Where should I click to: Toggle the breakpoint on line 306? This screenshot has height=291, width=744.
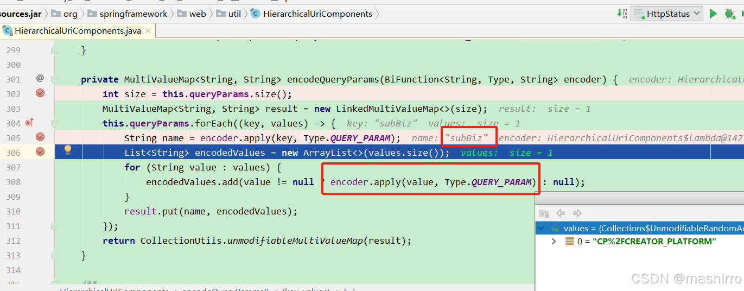tap(40, 152)
